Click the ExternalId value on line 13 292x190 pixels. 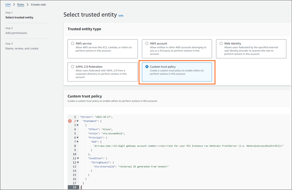[143, 167]
